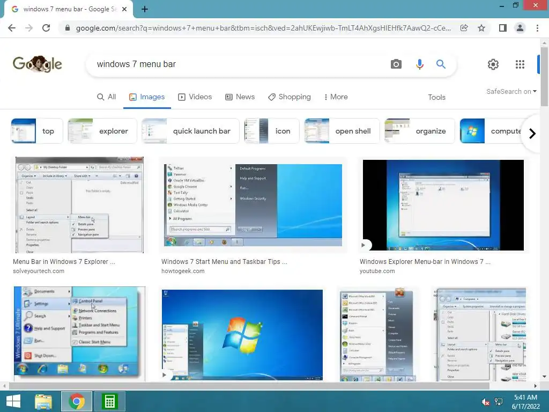Viewport: 549px width, 412px height.
Task: Switch to the Videos tab
Action: 195,97
